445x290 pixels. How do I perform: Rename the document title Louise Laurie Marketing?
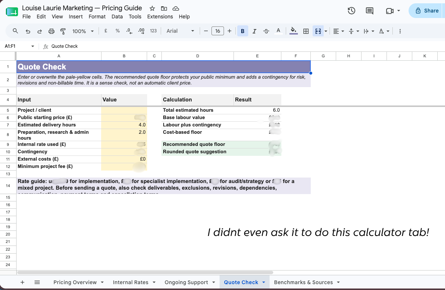[x=82, y=8]
